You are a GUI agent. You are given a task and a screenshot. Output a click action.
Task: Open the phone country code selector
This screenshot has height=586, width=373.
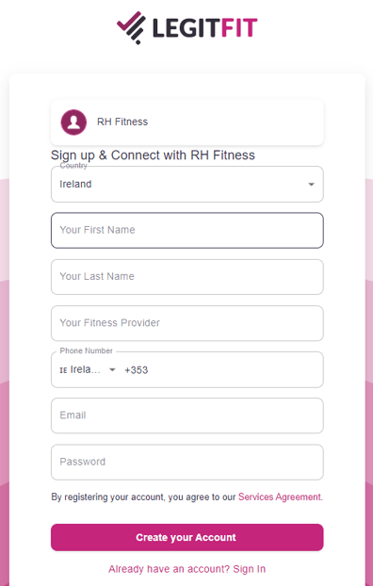tap(88, 369)
